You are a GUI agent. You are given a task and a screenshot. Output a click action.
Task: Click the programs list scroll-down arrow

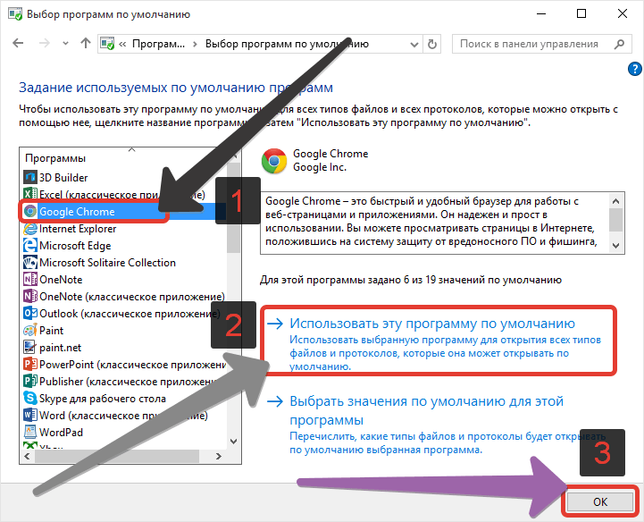tap(234, 442)
